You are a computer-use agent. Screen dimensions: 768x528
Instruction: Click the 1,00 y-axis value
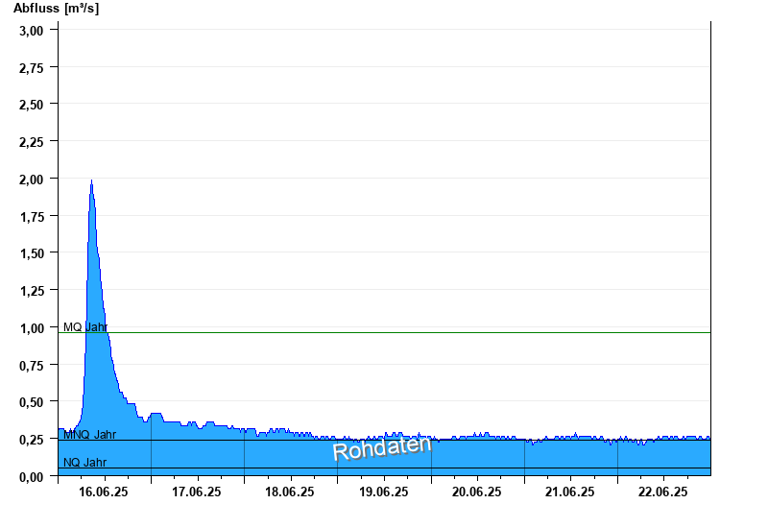pyautogui.click(x=32, y=328)
